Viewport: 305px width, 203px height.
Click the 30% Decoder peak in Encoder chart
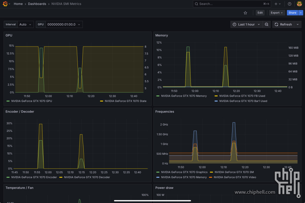click(41, 124)
